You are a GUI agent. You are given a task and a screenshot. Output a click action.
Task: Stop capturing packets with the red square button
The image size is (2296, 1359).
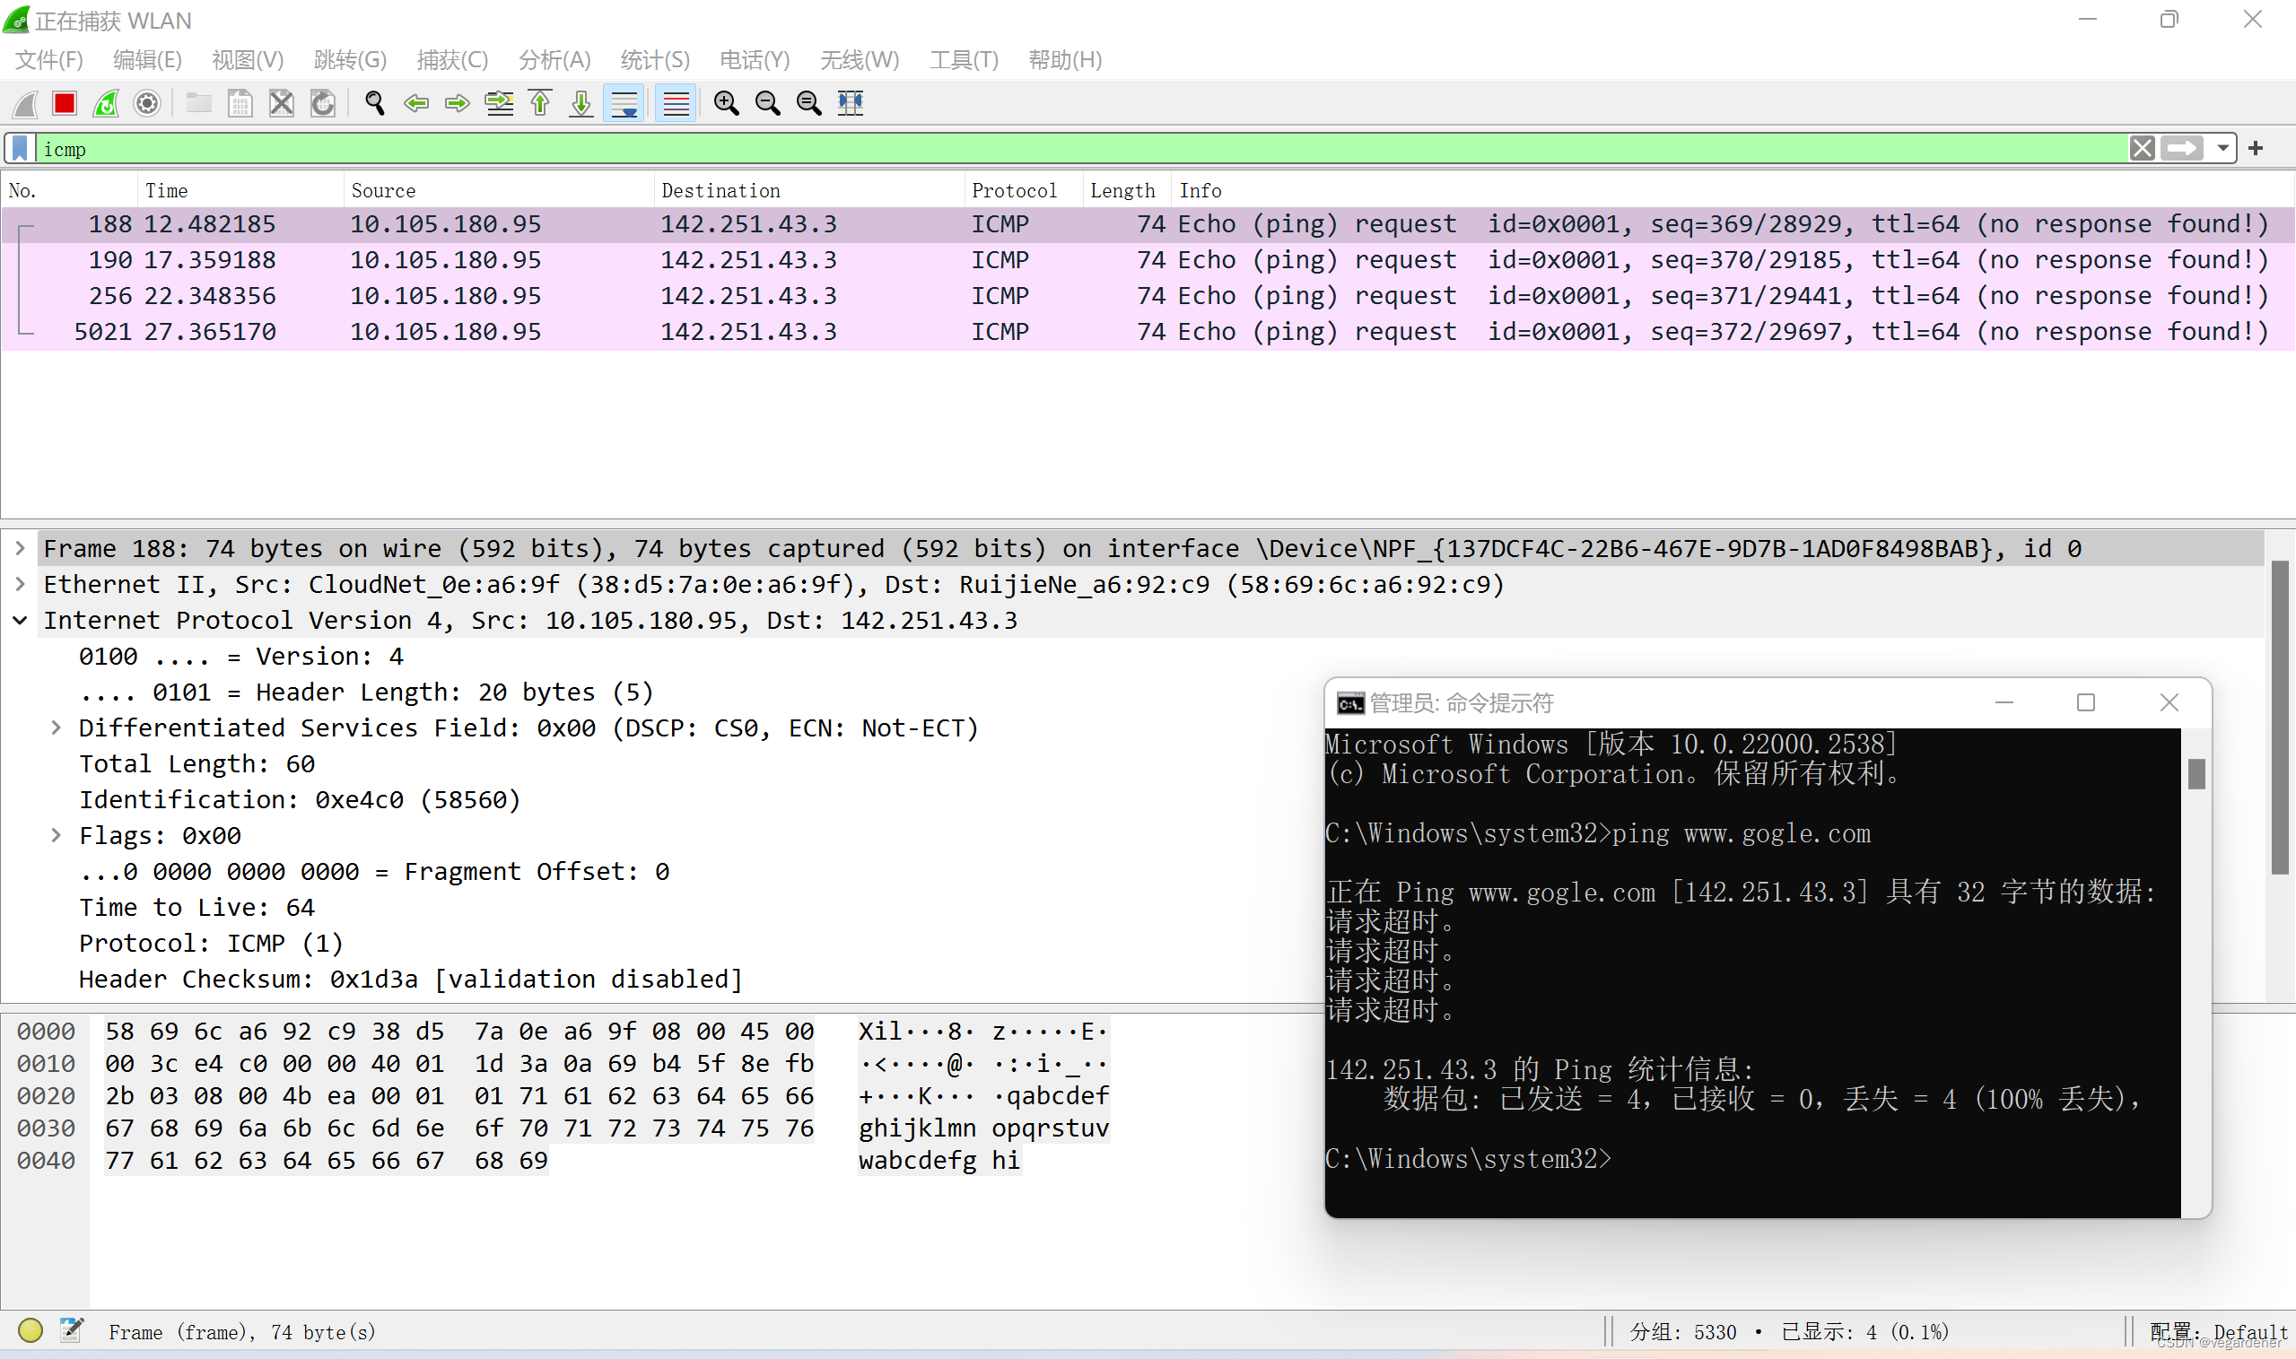(x=64, y=103)
